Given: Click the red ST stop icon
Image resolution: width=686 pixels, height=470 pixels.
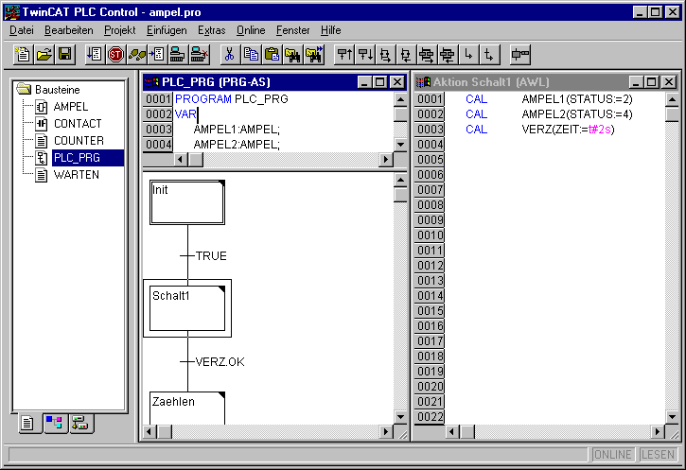Looking at the screenshot, I should (115, 55).
